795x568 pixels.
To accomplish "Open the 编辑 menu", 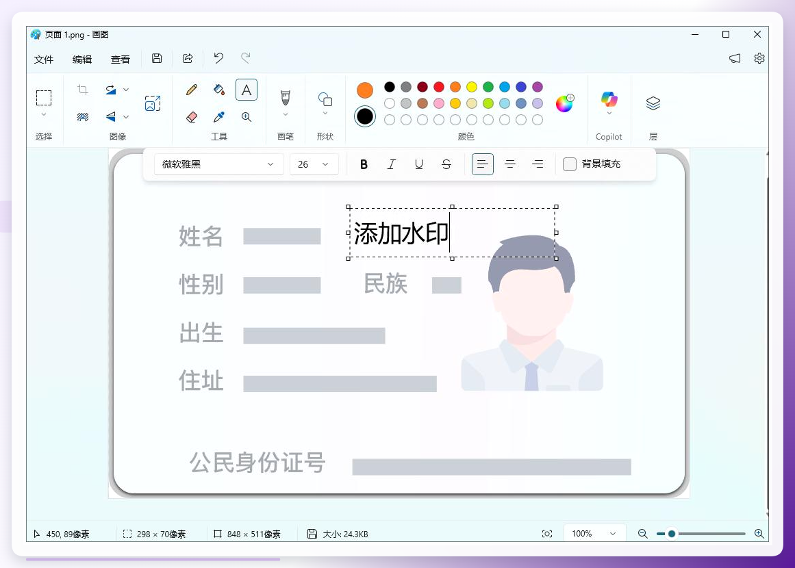I will tap(82, 60).
